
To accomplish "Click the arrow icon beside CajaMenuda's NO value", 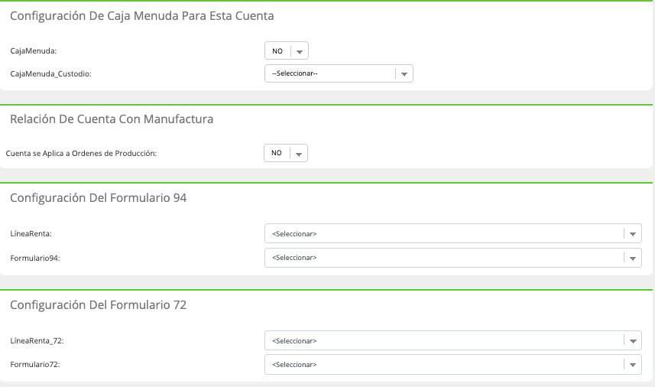I will (x=300, y=52).
